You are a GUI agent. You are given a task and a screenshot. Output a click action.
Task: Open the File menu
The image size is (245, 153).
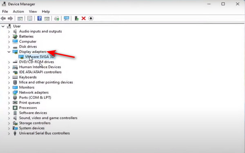[x=5, y=11]
